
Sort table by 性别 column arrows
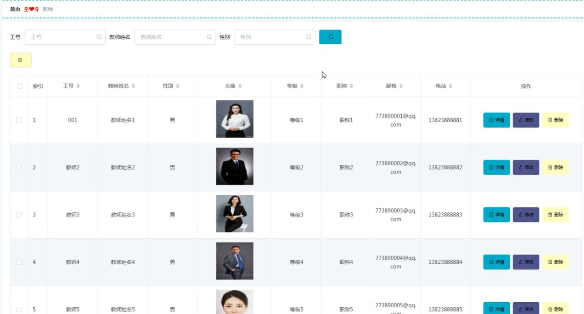tap(178, 86)
